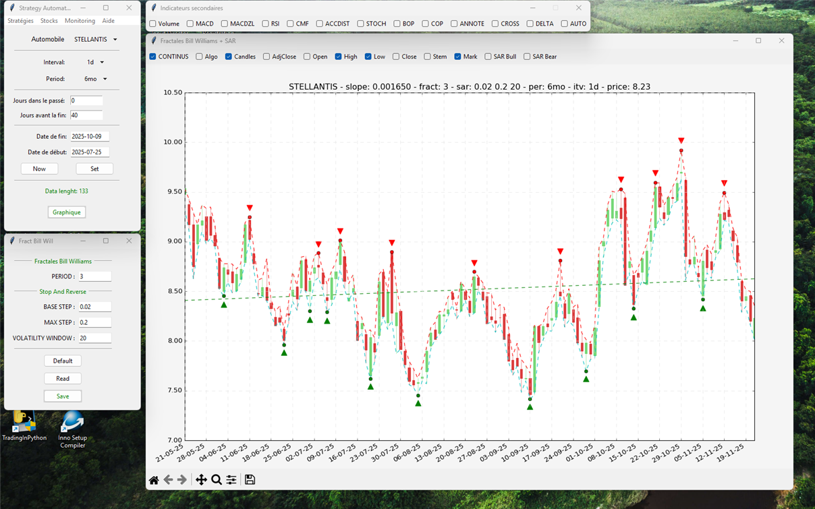Expand the Period 6mo dropdown
Image resolution: width=815 pixels, height=509 pixels.
coord(95,79)
